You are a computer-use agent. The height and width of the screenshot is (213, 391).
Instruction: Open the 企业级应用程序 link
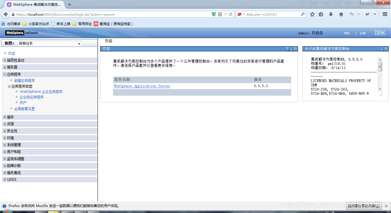(x=32, y=97)
